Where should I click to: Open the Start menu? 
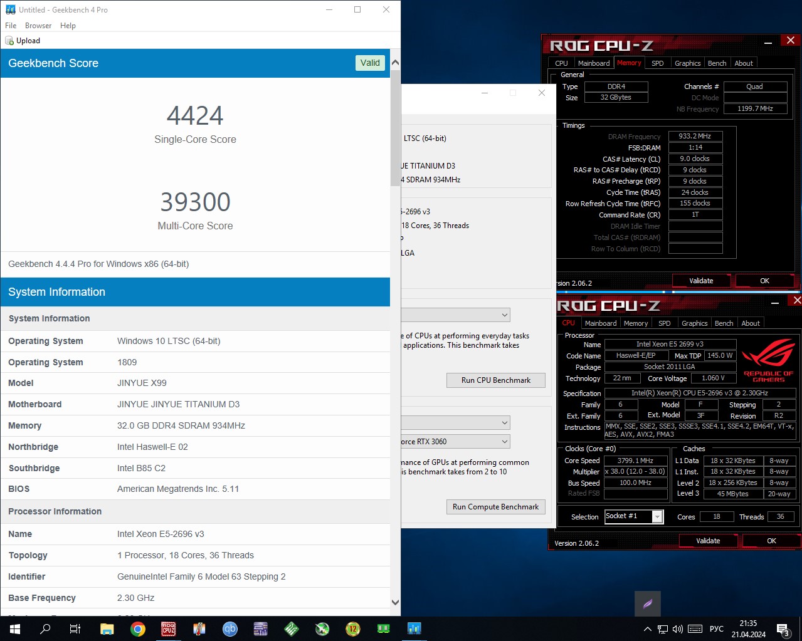tap(15, 628)
